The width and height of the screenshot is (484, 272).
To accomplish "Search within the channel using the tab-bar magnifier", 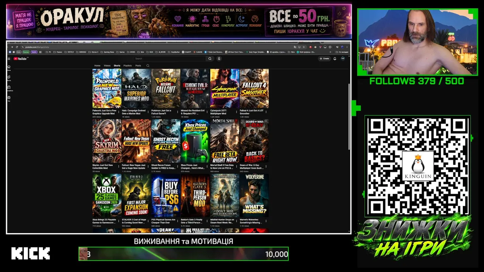I will point(148,66).
